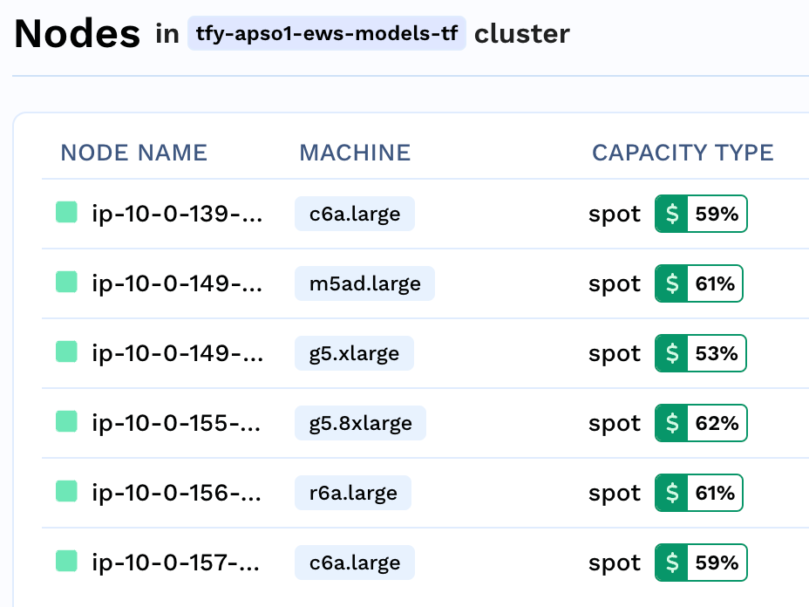Sort by the MACHINE column header
The height and width of the screenshot is (607, 809).
pyautogui.click(x=355, y=153)
